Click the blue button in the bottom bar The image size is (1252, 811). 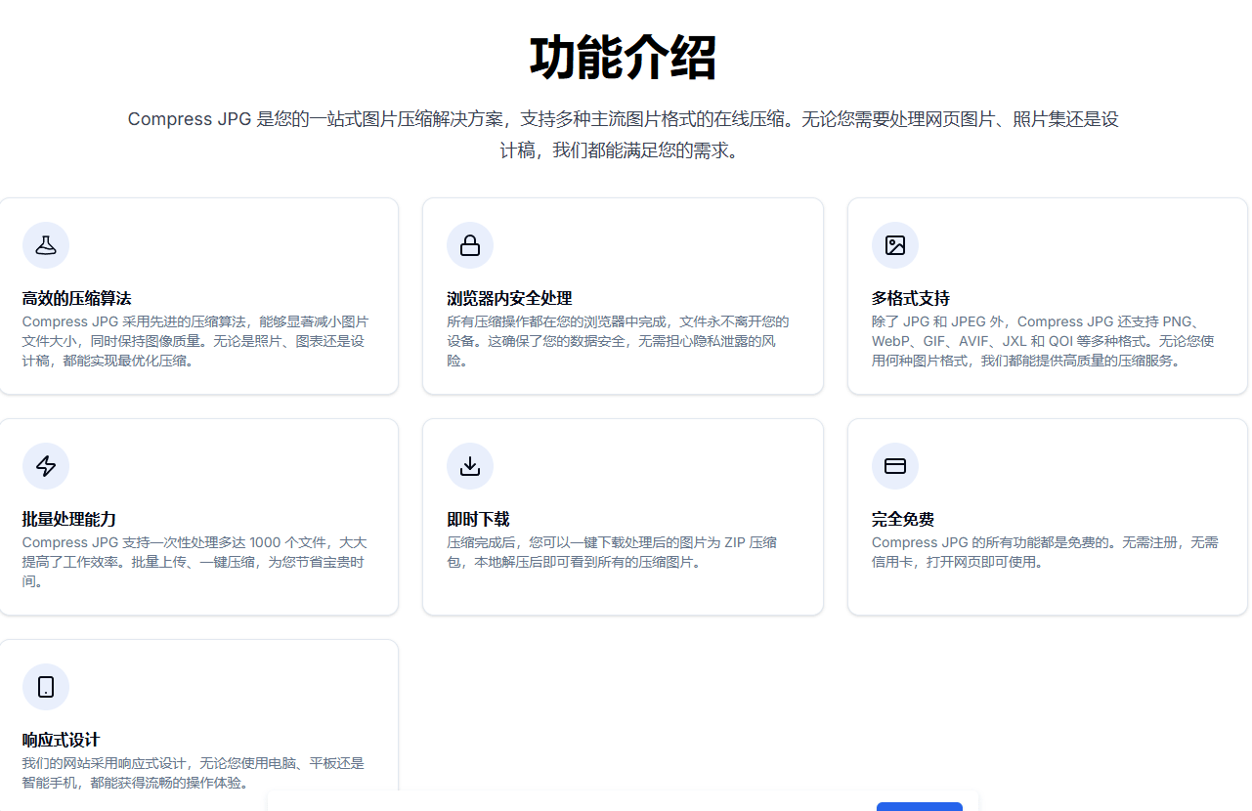click(920, 808)
